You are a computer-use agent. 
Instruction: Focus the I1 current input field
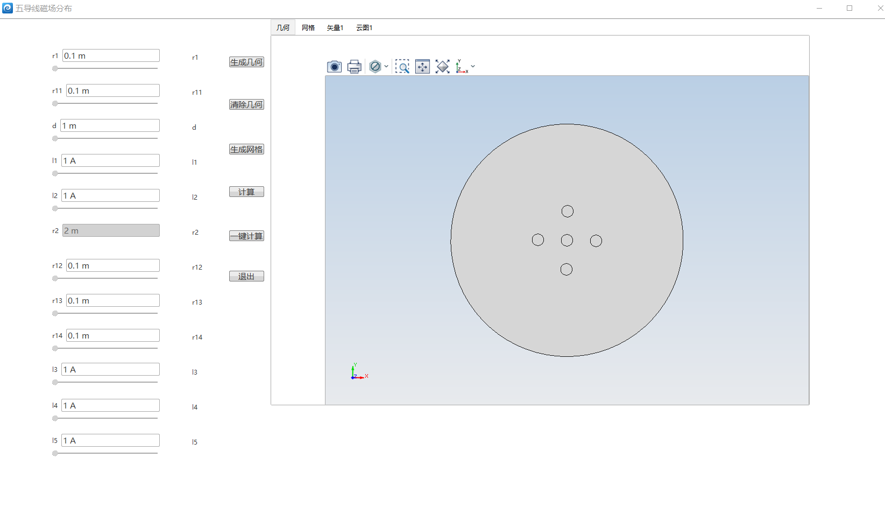point(110,160)
